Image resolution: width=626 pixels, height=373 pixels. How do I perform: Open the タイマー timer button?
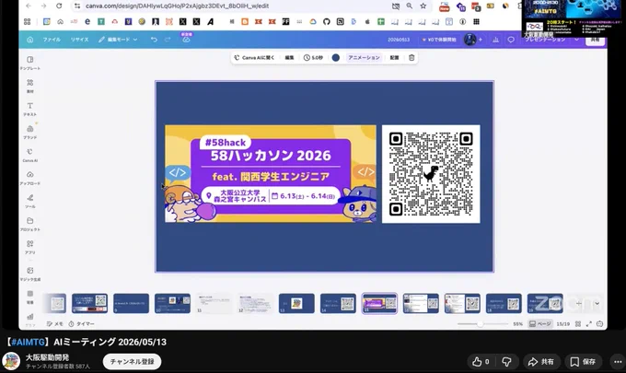point(81,324)
